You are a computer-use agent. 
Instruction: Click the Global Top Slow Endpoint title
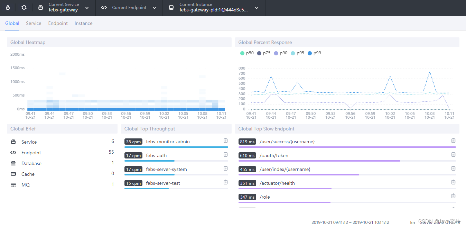(x=266, y=129)
